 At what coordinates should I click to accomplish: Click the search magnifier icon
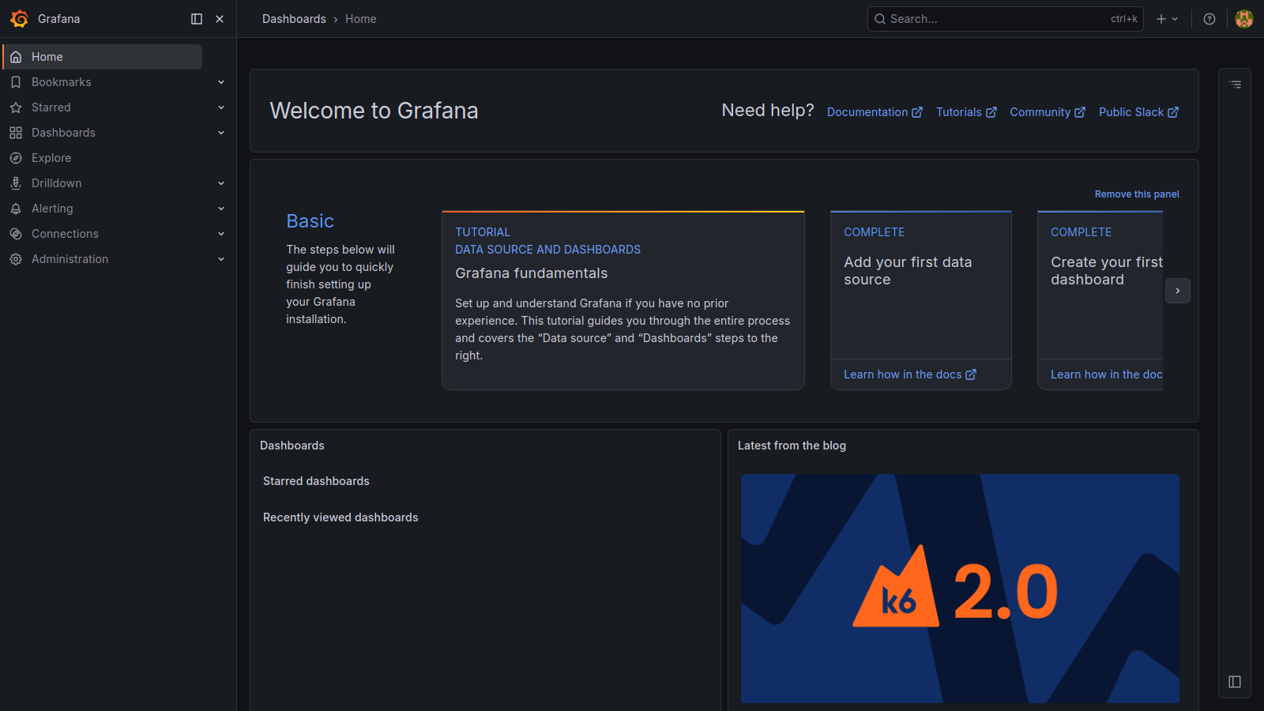(879, 19)
